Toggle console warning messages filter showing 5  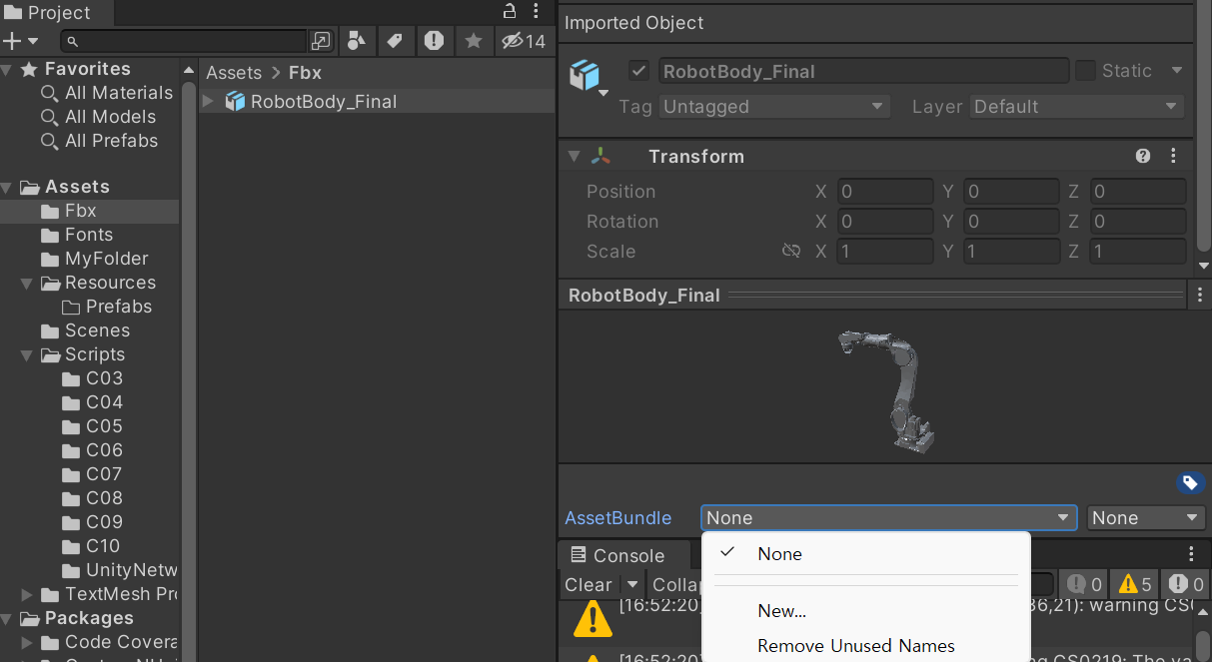[x=1134, y=585]
